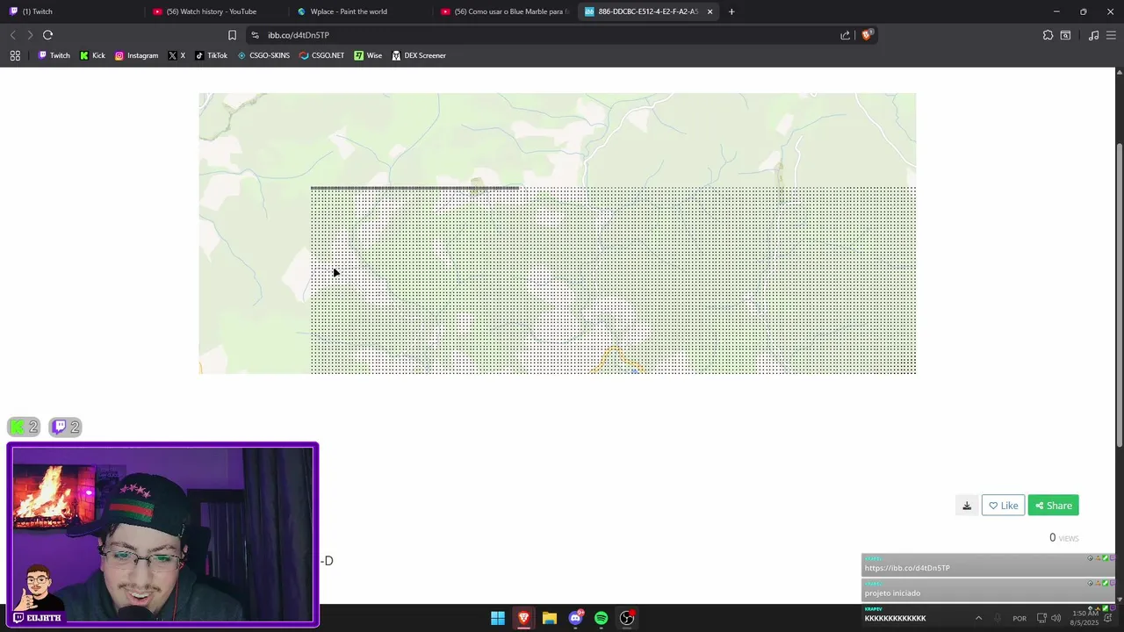Open the Brave Shields lion icon
1124x632 pixels.
[868, 35]
